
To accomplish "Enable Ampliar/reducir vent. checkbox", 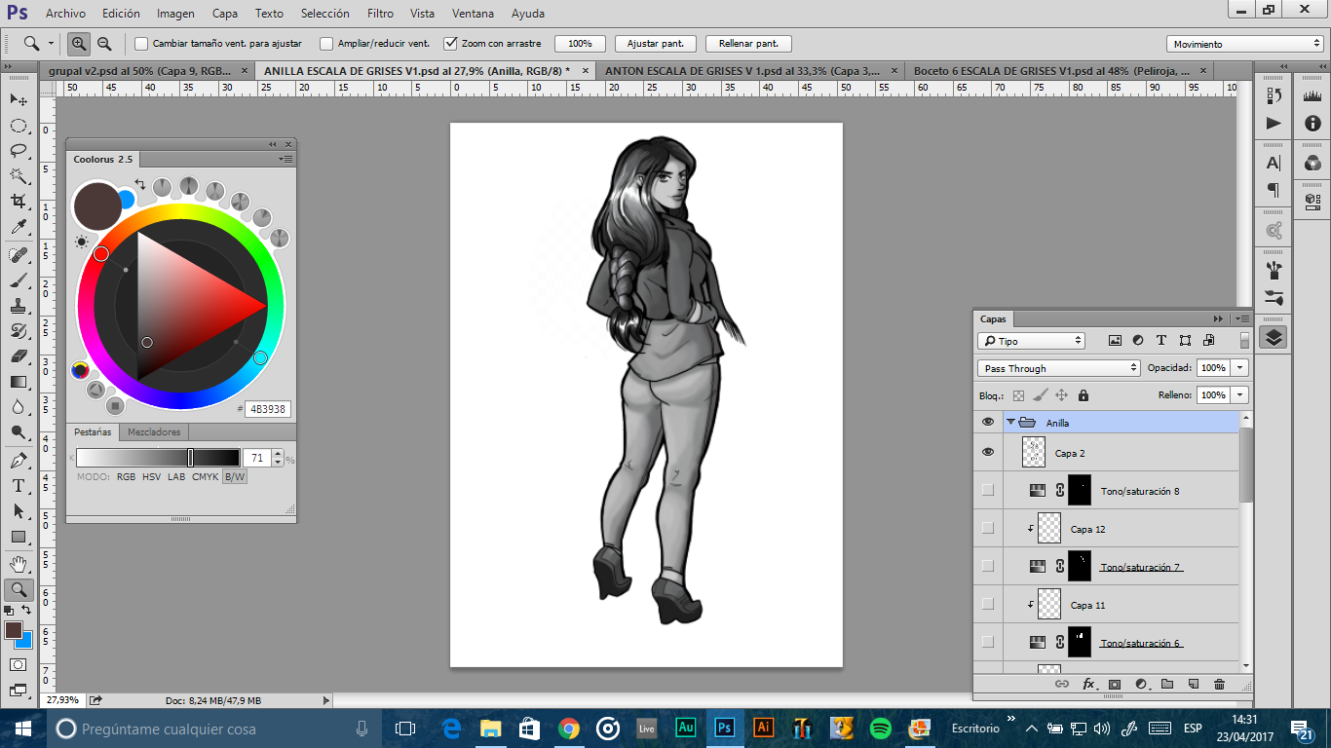I will click(326, 43).
